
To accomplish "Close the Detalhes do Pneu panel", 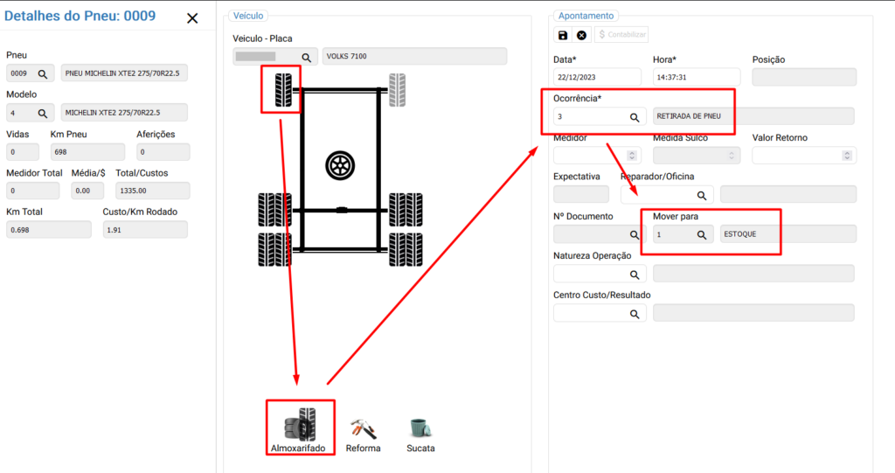I will [192, 18].
